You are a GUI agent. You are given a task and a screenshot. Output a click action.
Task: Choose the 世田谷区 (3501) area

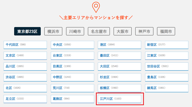click(x=167, y=67)
